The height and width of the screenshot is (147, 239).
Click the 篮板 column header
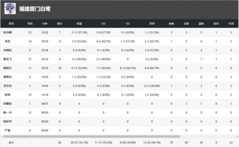coord(201,24)
